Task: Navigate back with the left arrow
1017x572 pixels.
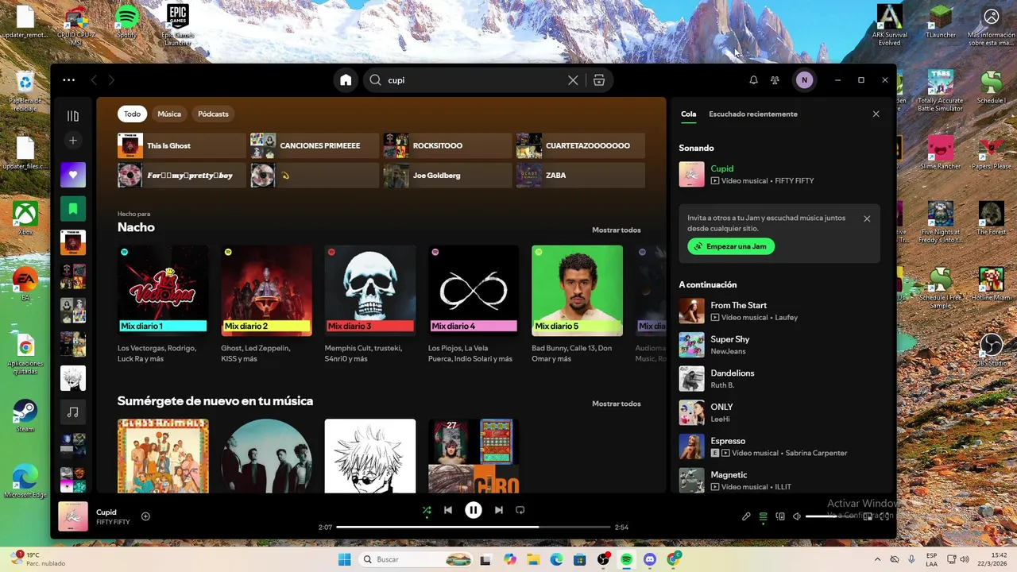Action: [x=94, y=80]
